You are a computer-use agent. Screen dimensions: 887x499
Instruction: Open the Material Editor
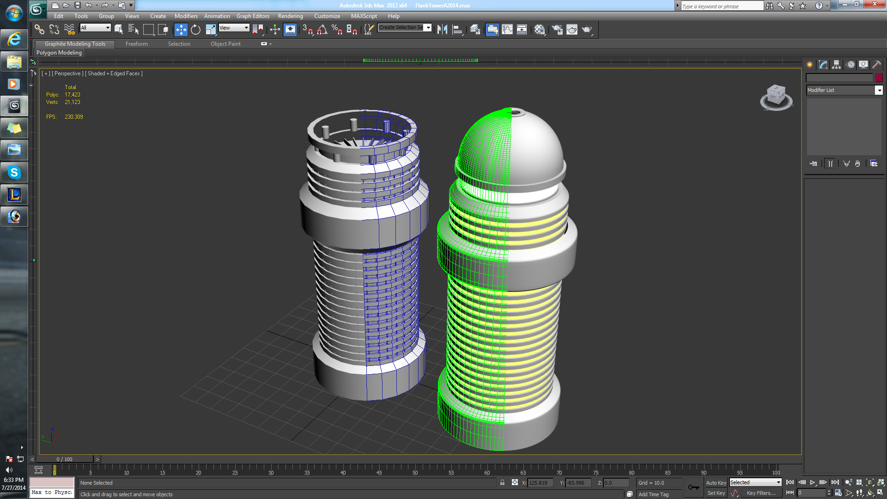(x=540, y=30)
